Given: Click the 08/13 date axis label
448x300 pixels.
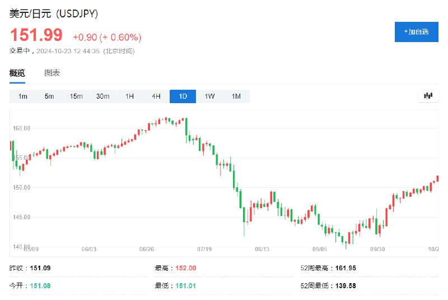Looking at the screenshot, I should click(x=262, y=249).
